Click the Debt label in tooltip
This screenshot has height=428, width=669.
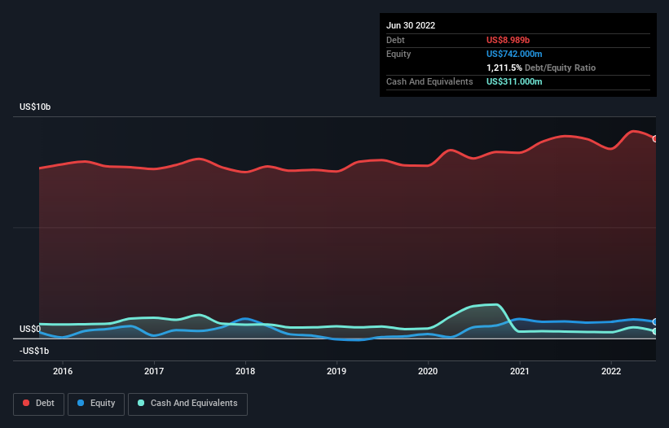coord(395,40)
